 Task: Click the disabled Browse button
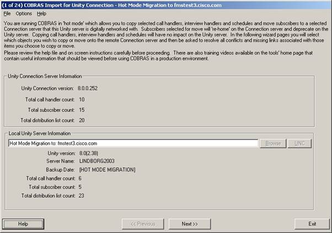pos(273,143)
